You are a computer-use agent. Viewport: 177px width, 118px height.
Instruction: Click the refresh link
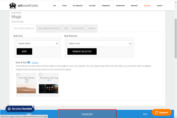click(35, 63)
